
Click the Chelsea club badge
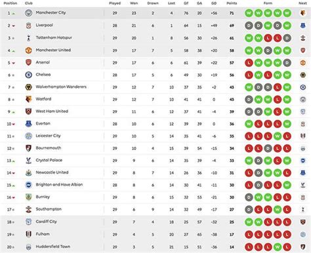coord(28,75)
